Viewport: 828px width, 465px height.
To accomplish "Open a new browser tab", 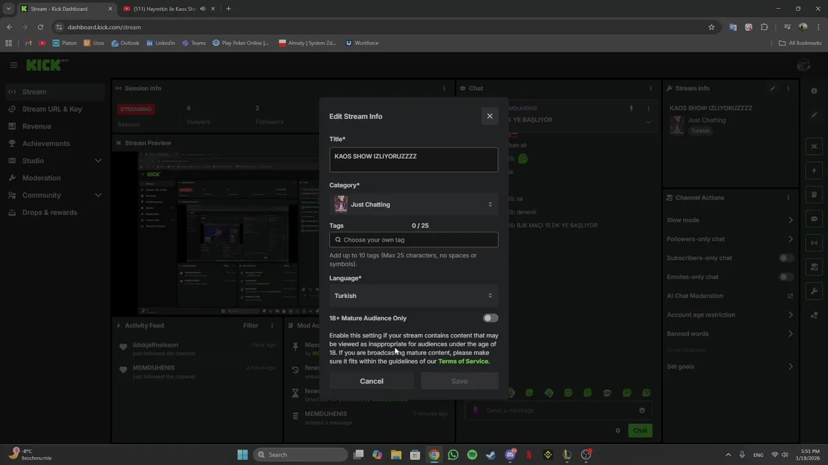I will pyautogui.click(x=228, y=9).
